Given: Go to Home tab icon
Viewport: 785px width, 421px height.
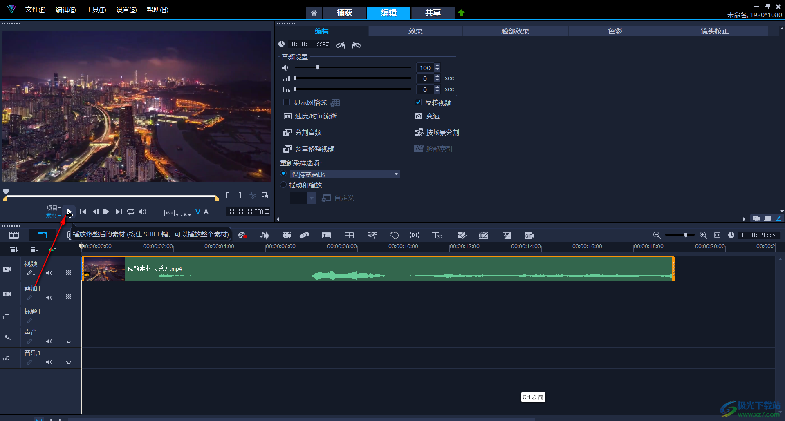Looking at the screenshot, I should pyautogui.click(x=314, y=13).
